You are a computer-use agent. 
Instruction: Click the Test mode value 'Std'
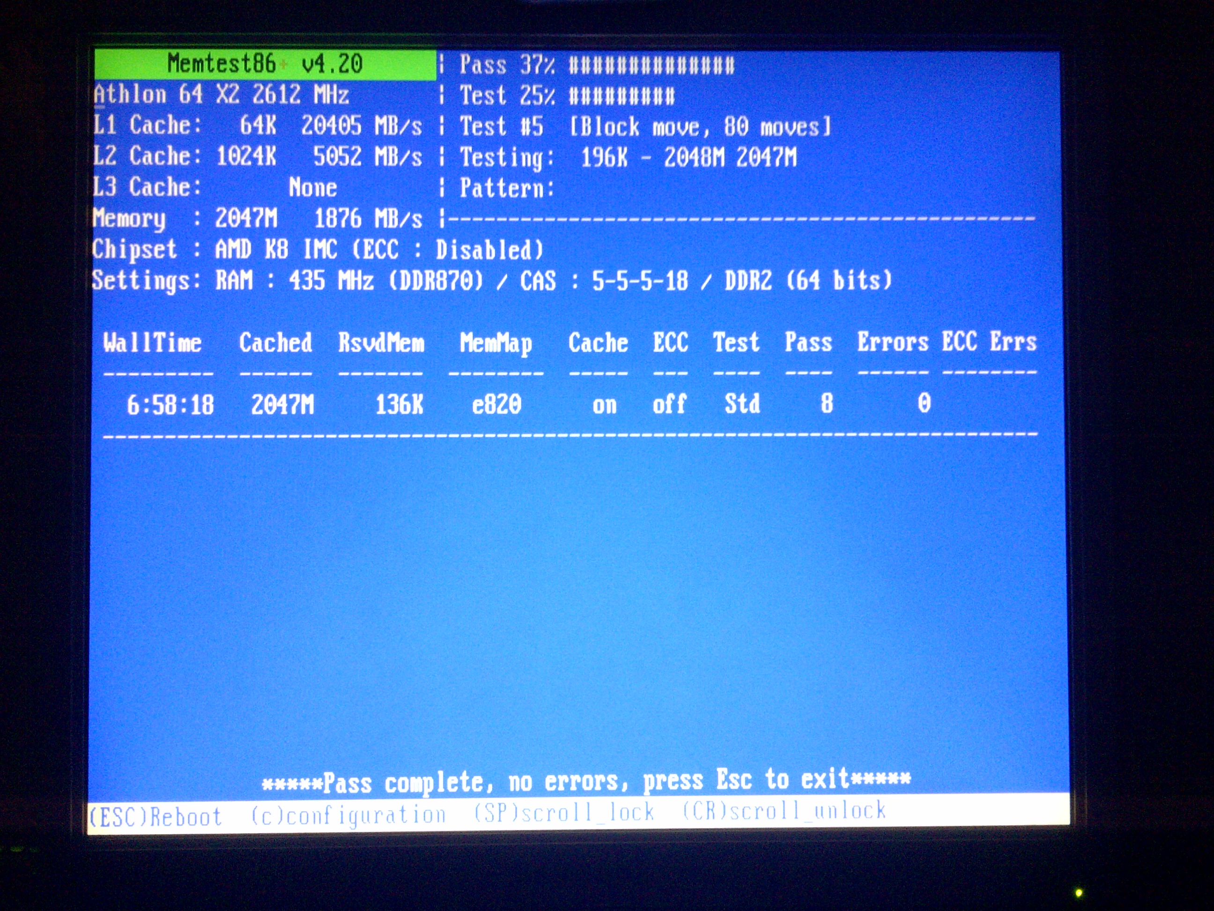(742, 403)
